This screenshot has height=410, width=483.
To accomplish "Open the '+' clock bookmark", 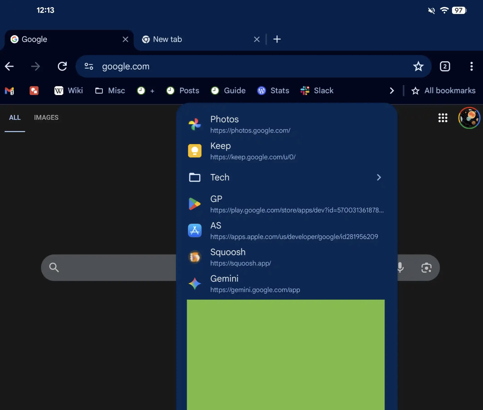I will (146, 90).
